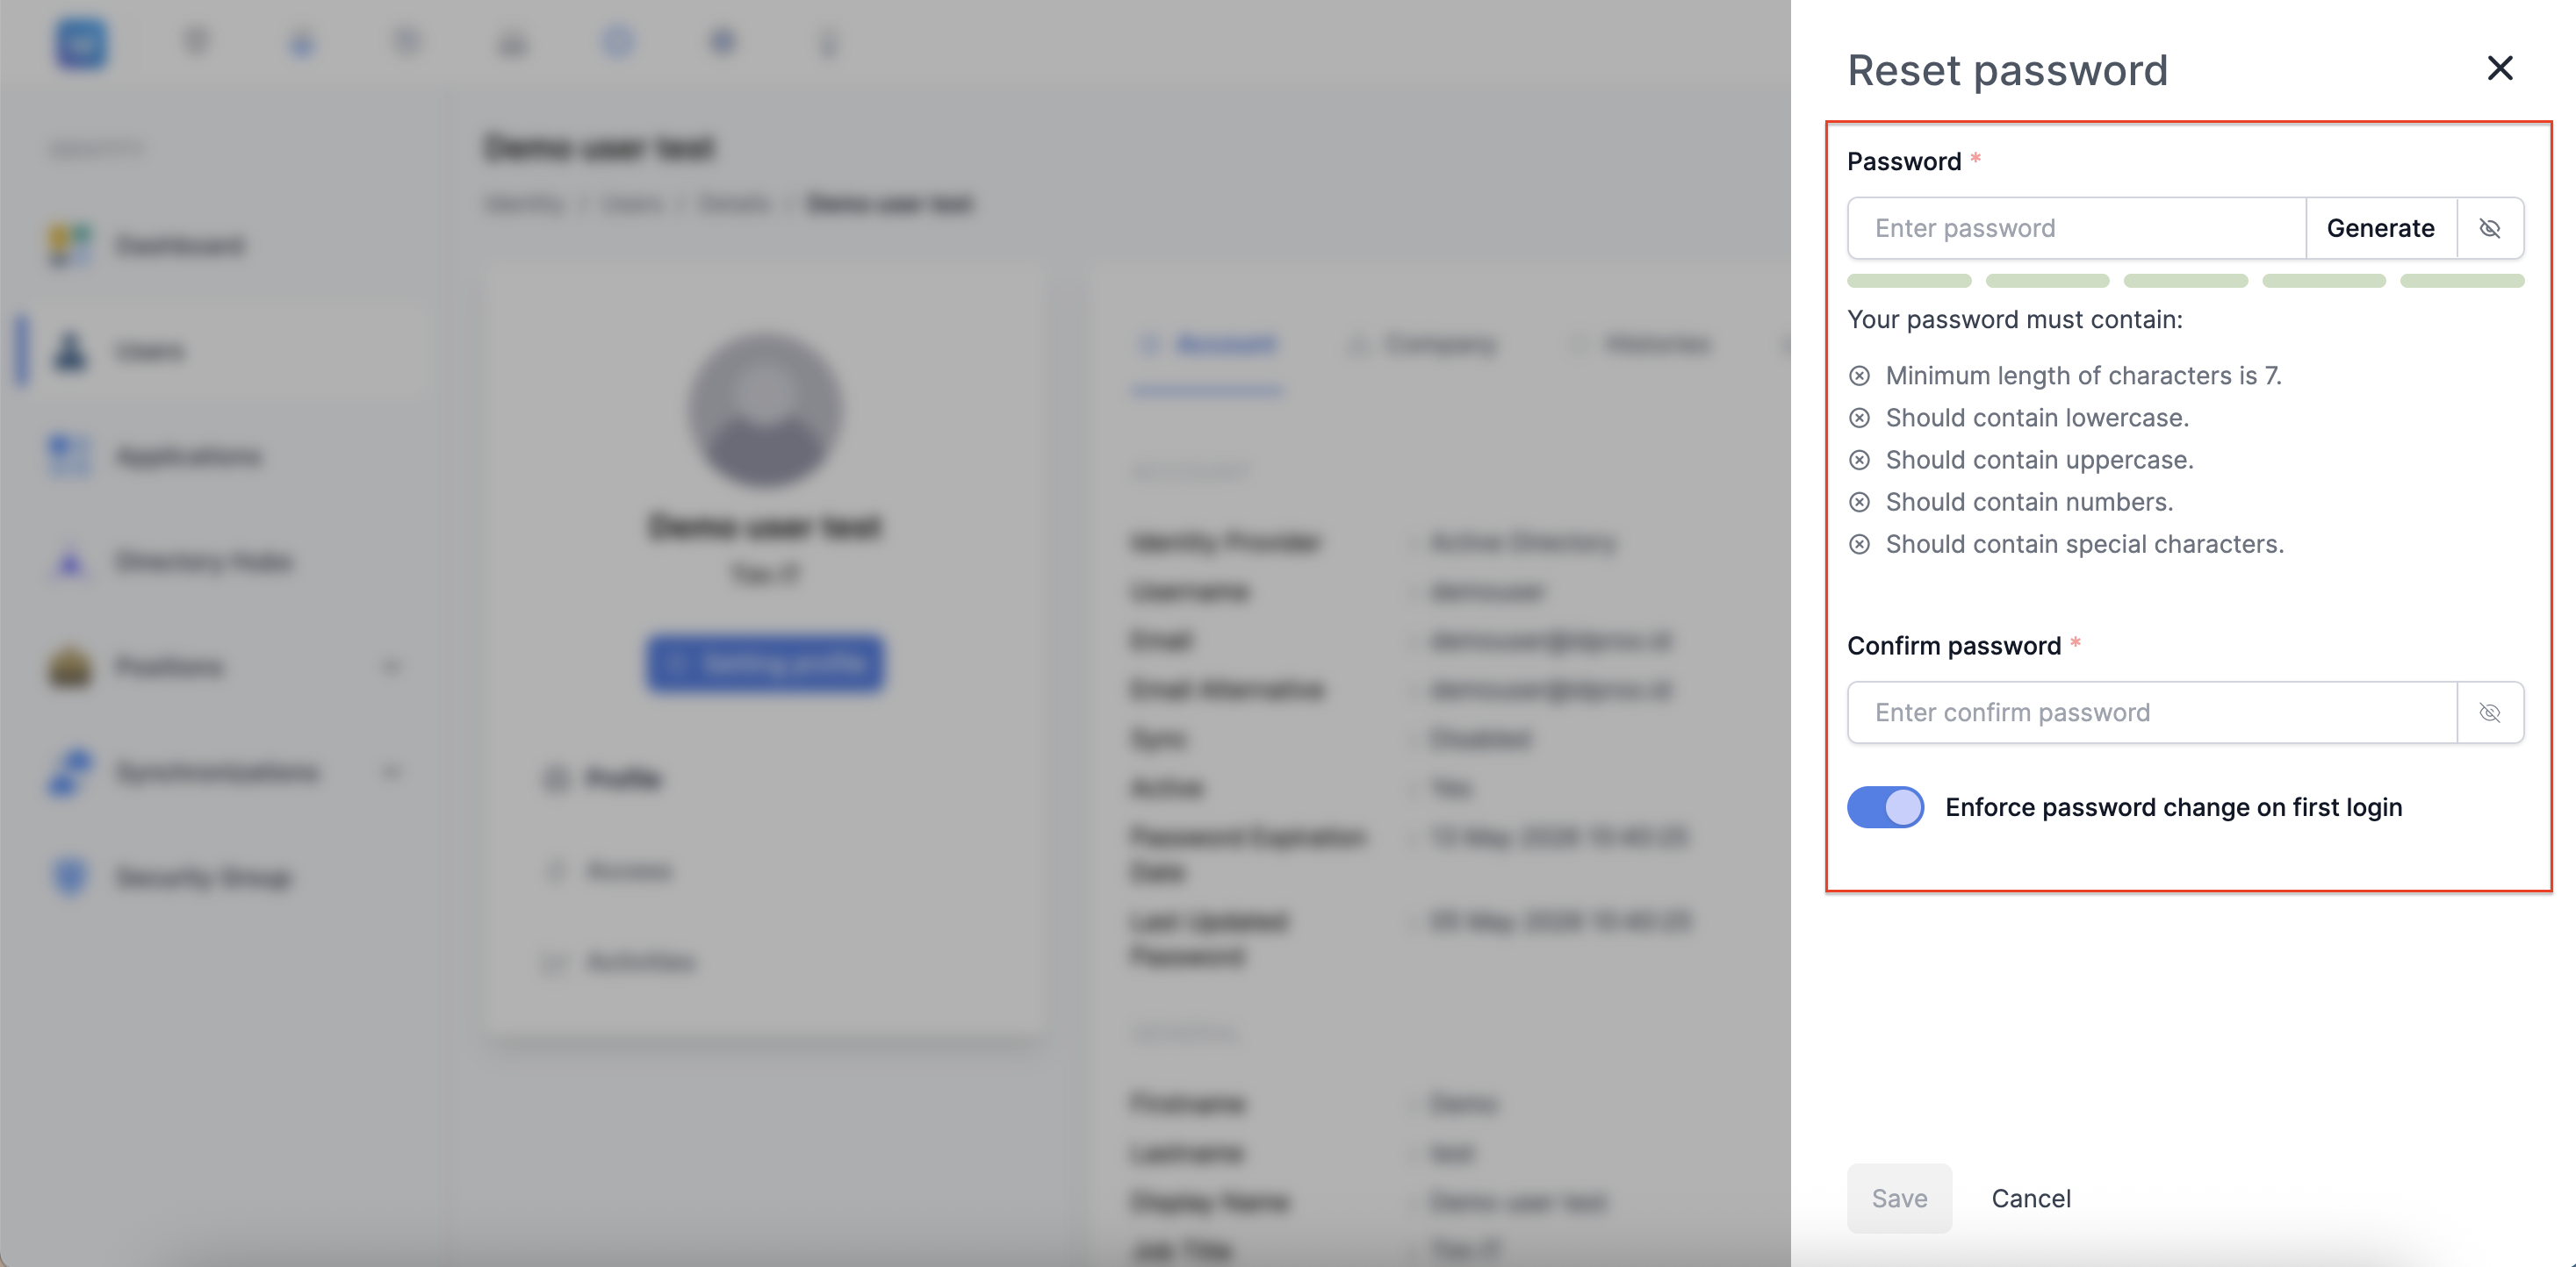Show the Password field's characters
Screen dimensions: 2576x1267
point(2489,228)
